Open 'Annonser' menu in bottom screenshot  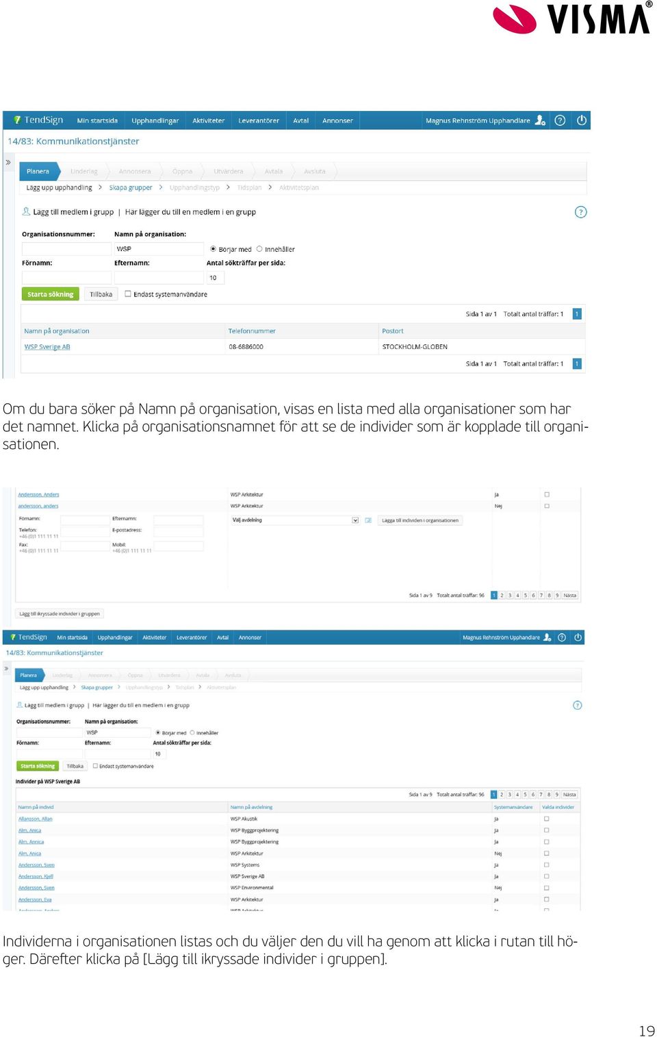pos(250,637)
